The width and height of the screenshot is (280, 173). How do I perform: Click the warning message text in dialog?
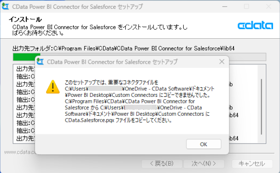pos(140,101)
